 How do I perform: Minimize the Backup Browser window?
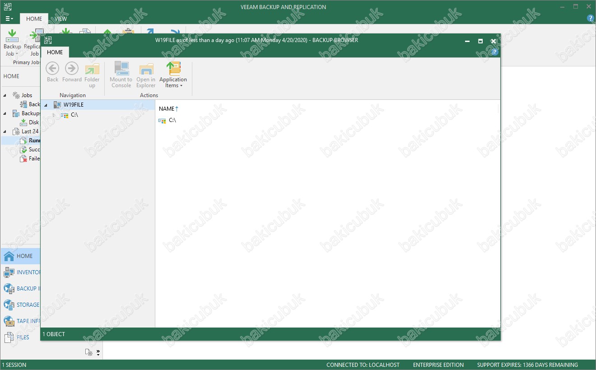click(x=467, y=41)
